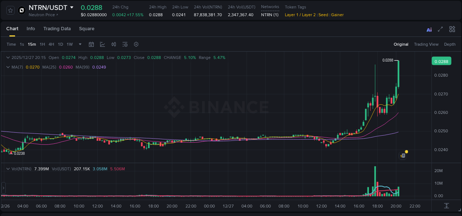Collapse the MA indicators row
The height and width of the screenshot is (216, 462).
(x=8, y=67)
